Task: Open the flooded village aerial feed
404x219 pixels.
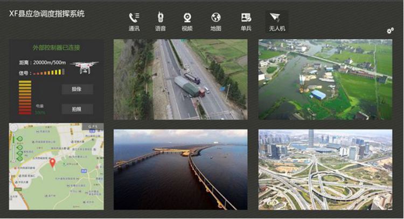Action: (x=325, y=79)
